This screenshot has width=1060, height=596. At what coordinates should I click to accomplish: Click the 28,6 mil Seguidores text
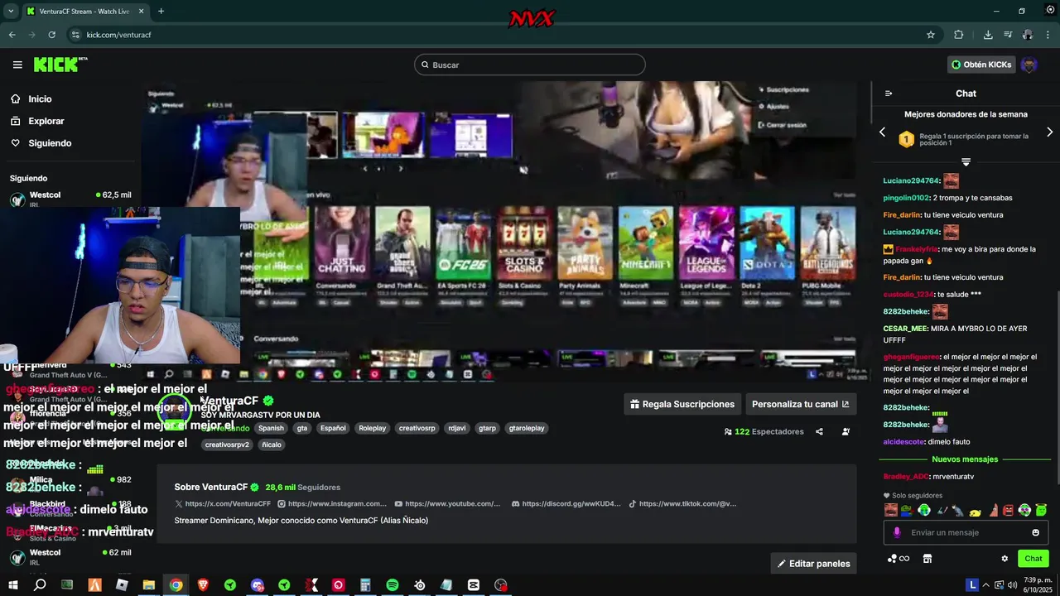pyautogui.click(x=303, y=488)
